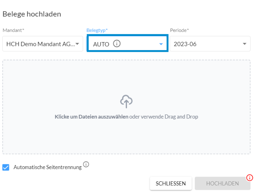This screenshot has height=193, width=254.
Task: Uncheck the Automatische Seitentrennung checkbox
Action: click(x=6, y=167)
